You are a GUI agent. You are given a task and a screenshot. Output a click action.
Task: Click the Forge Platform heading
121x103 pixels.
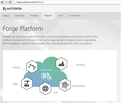[x=23, y=29]
